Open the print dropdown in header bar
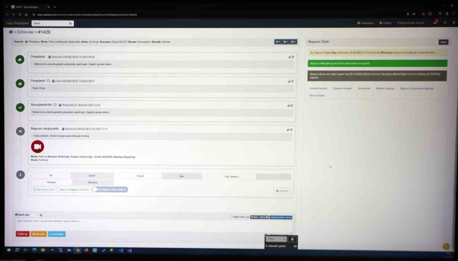Viewport: 458px width, 261px height. pyautogui.click(x=294, y=41)
